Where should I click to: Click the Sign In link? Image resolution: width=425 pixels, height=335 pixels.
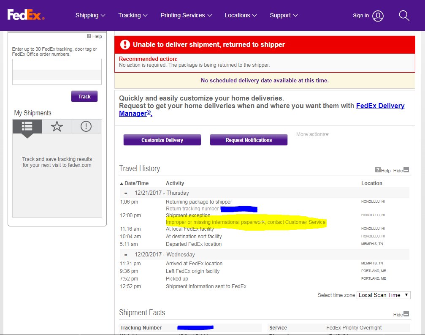click(x=361, y=16)
